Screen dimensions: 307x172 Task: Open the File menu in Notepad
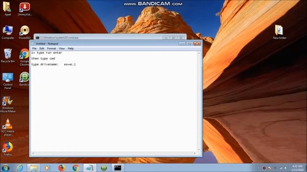34,49
